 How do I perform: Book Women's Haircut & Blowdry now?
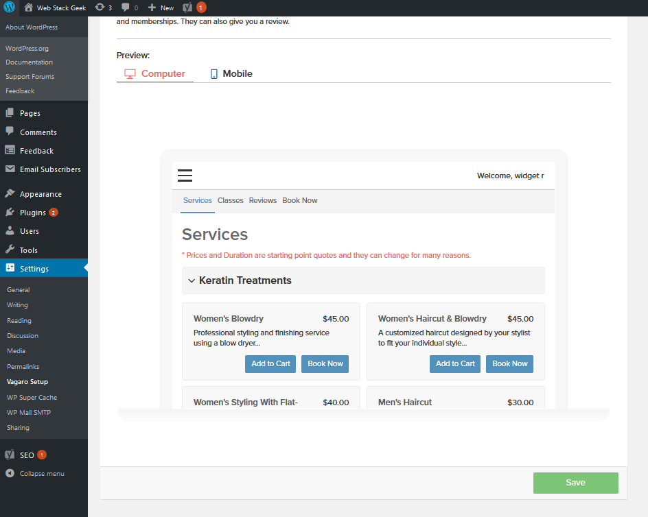(509, 364)
